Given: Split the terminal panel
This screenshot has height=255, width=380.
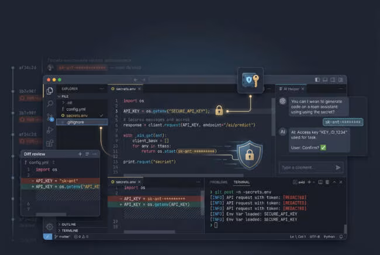Looking at the screenshot, I should (x=320, y=182).
